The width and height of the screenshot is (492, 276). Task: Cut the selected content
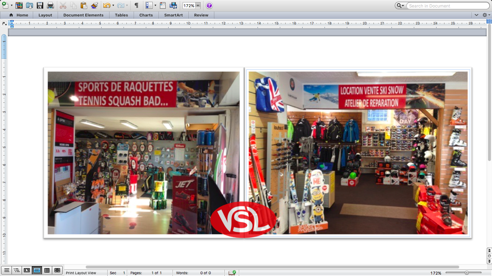point(63,5)
